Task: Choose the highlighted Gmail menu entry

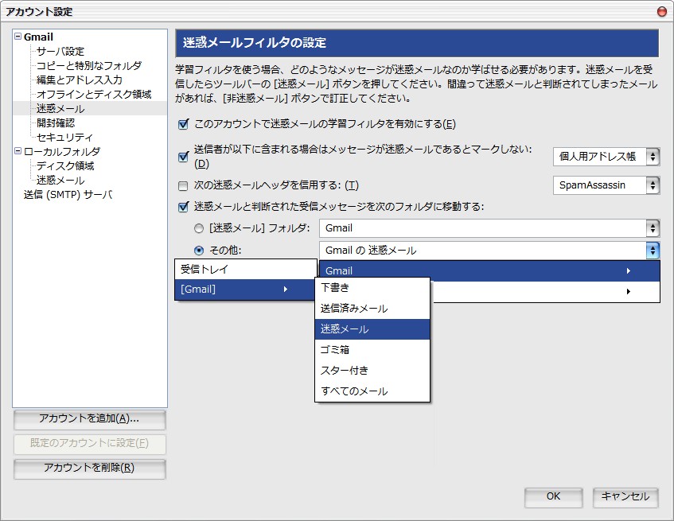Action: (489, 271)
